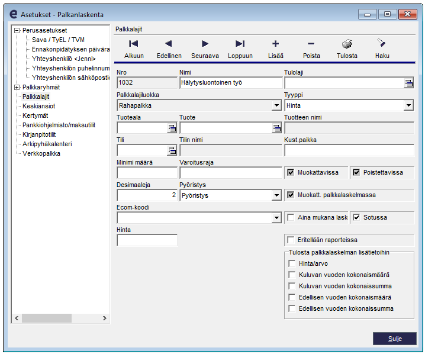Check Kuluvan vuoden kokonaissumma
The height and width of the screenshot is (354, 425).
click(x=292, y=286)
